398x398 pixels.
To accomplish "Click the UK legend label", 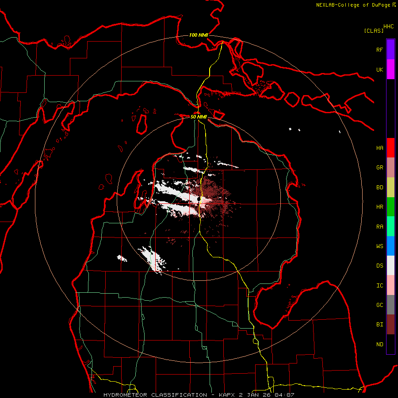I will [x=379, y=69].
